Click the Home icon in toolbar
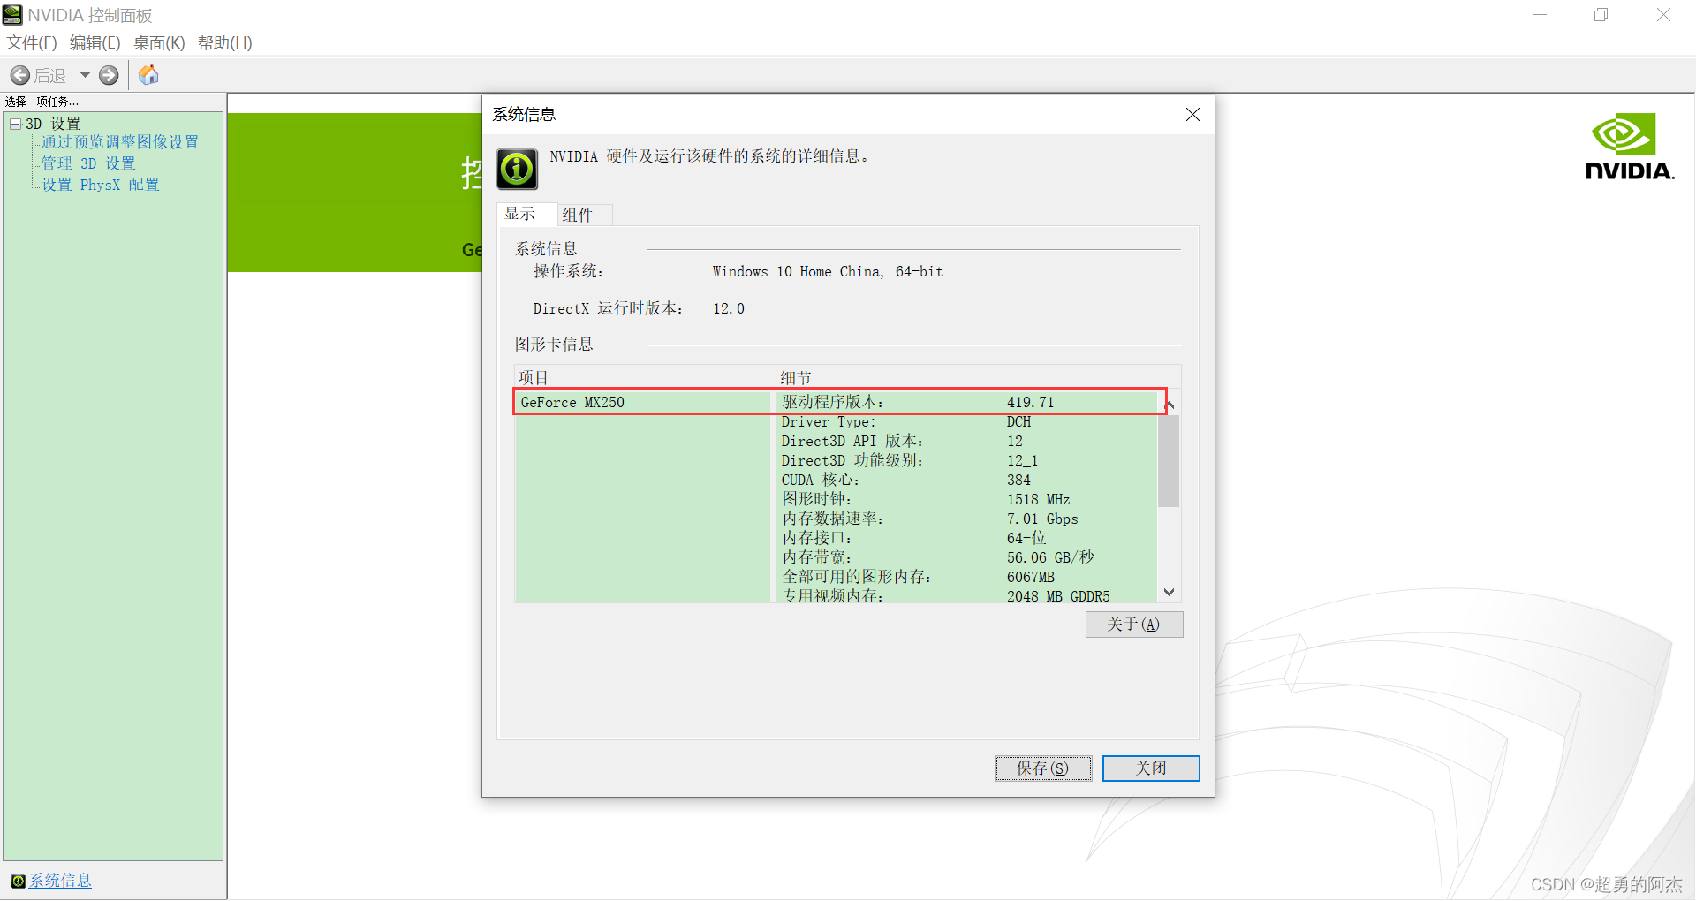This screenshot has width=1696, height=901. tap(148, 75)
